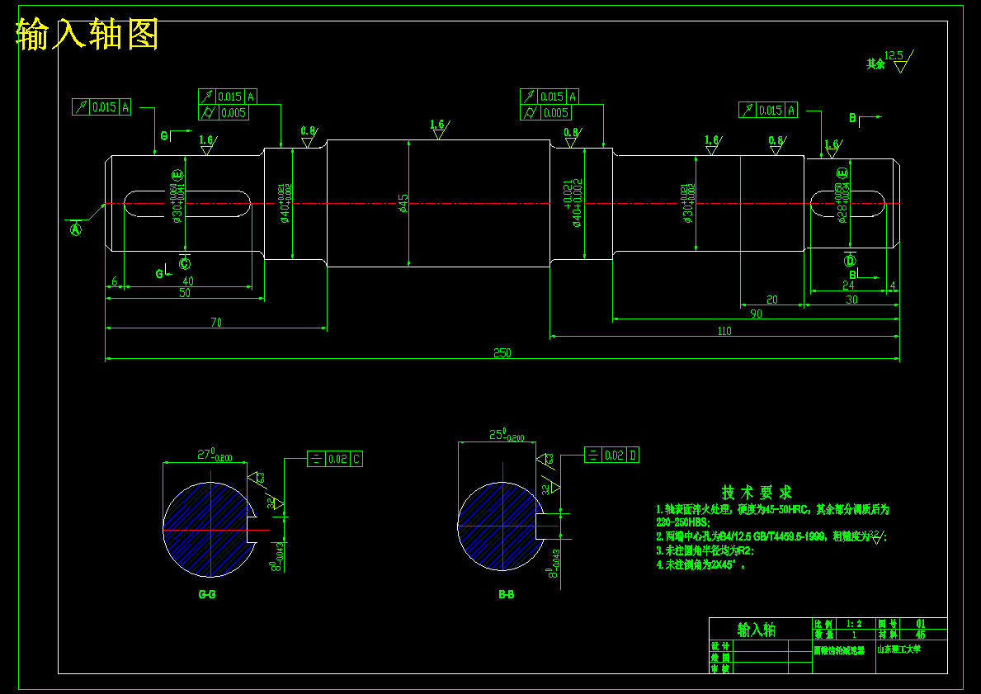The image size is (981, 694).
Task: Click the "B-B" section label
Action: click(x=506, y=594)
